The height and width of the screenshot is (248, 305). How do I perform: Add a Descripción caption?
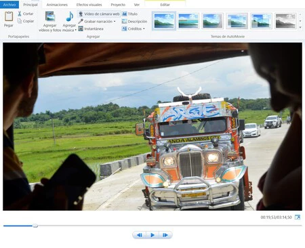[134, 22]
